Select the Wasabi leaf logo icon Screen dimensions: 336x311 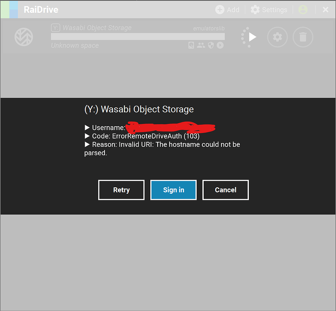[x=24, y=37]
